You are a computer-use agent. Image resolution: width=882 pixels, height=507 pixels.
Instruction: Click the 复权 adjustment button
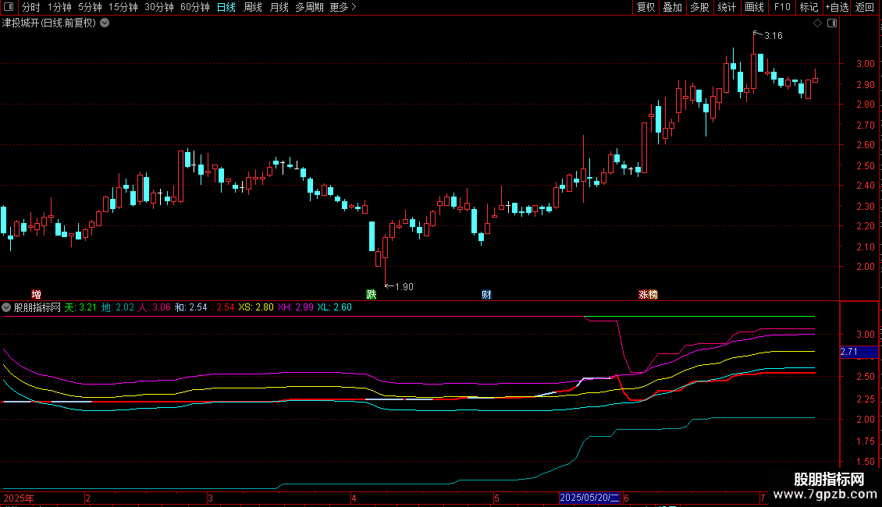(x=645, y=7)
